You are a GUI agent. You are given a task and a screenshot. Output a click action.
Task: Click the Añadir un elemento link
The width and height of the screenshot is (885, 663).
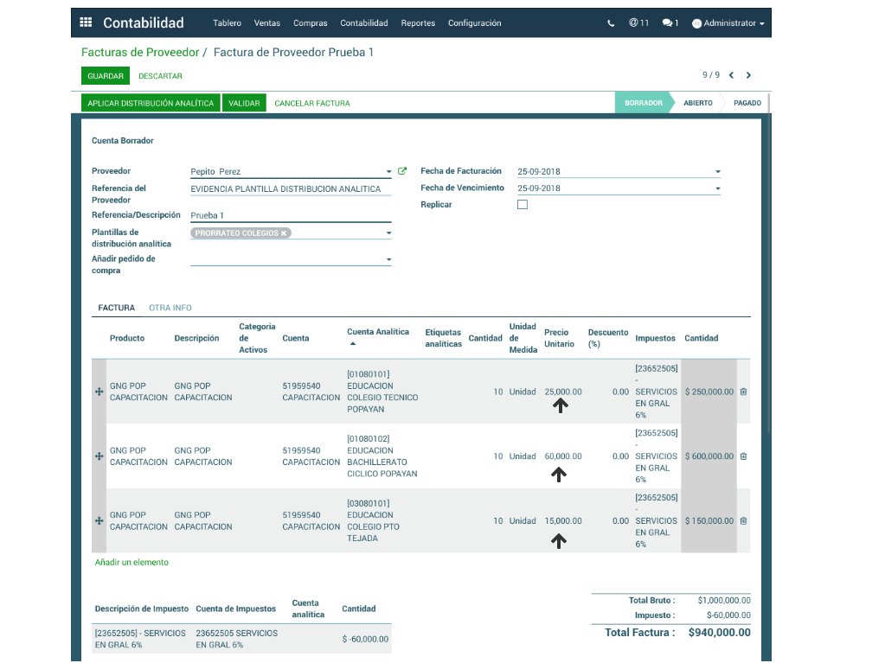(131, 563)
